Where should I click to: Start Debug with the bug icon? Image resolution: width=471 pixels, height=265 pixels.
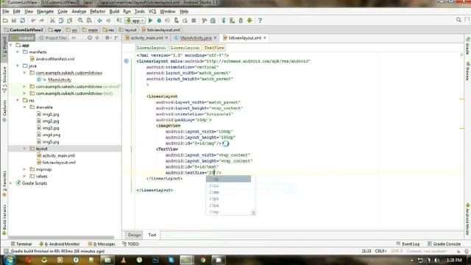(x=159, y=21)
